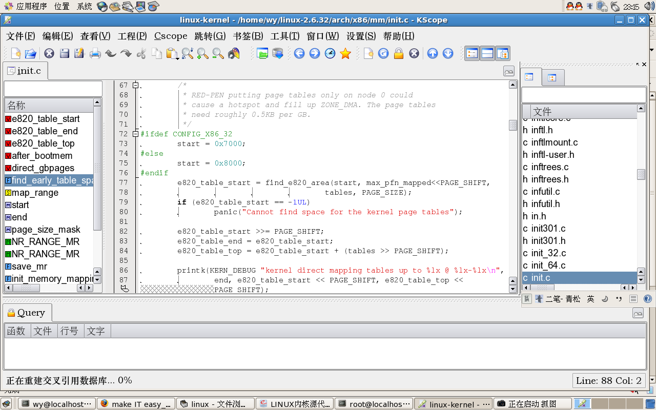The image size is (656, 410).
Task: Open 跳转(G) menu
Action: pos(210,36)
